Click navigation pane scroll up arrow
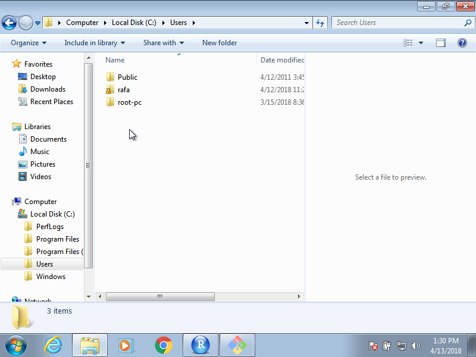 (88, 58)
